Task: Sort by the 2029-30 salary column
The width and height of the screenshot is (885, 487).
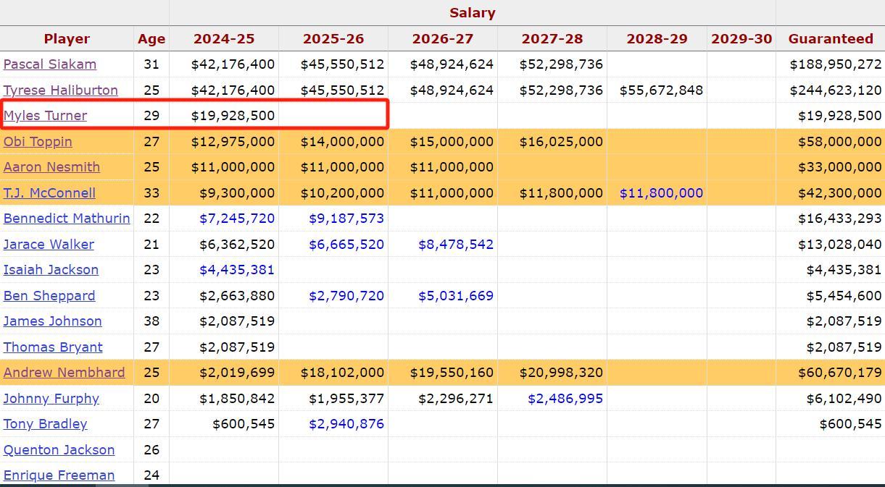Action: (x=741, y=39)
